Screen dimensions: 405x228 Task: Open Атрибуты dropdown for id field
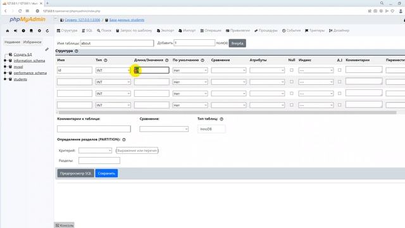click(x=267, y=70)
